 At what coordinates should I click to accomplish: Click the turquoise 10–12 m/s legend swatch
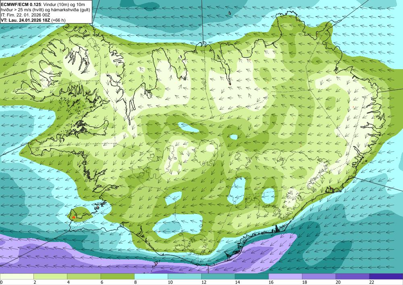pos(185,277)
